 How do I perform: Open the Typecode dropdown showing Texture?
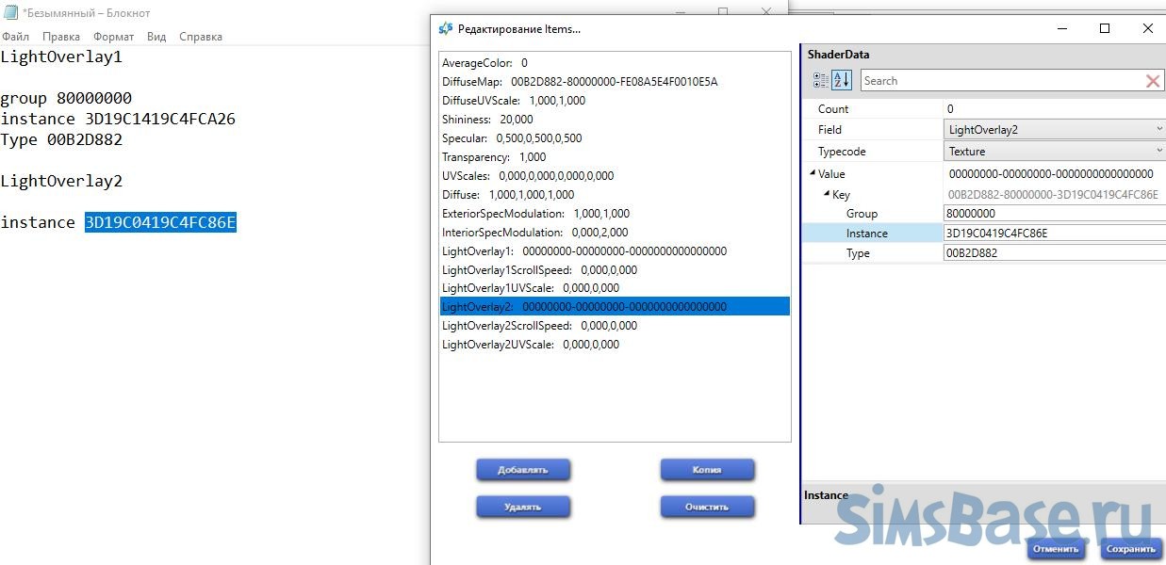pos(1158,152)
